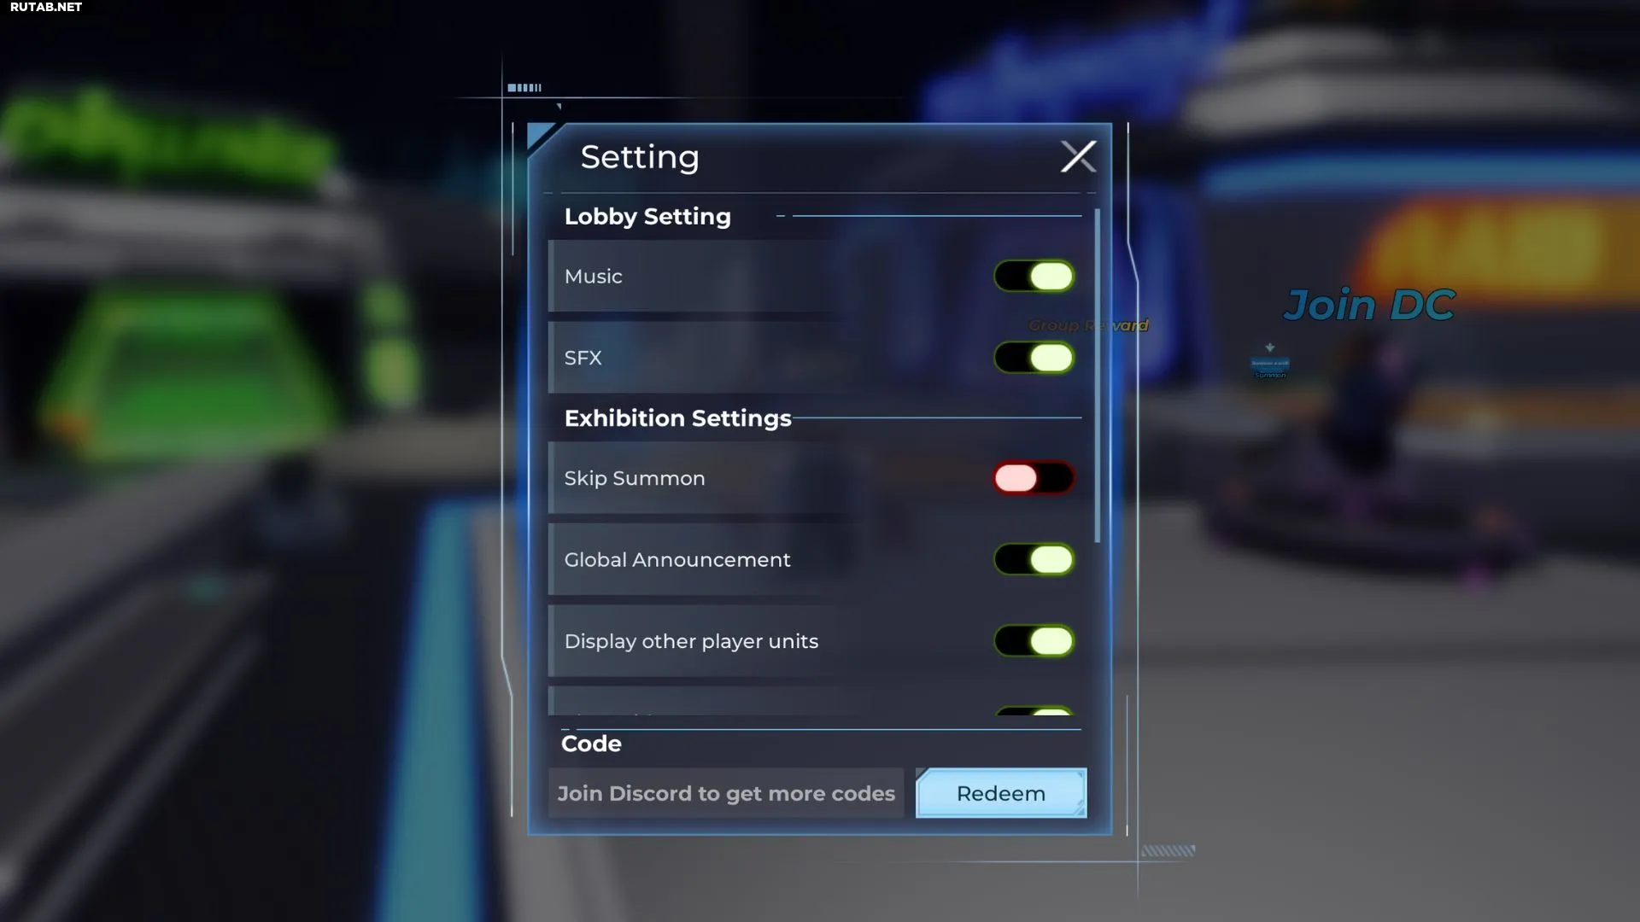Toggle Display other player units
Viewport: 1640px width, 922px height.
pos(1034,641)
